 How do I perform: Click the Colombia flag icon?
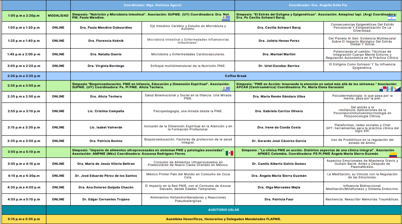393,155
